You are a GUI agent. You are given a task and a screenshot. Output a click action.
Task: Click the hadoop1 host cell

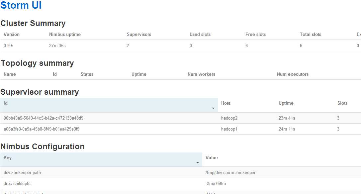229,129
